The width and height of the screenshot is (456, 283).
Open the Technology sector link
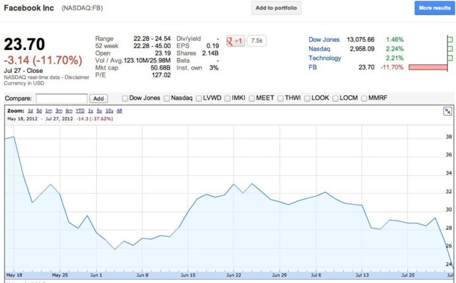pos(325,58)
